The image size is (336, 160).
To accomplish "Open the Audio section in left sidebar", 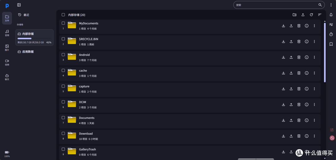I will point(7,33).
